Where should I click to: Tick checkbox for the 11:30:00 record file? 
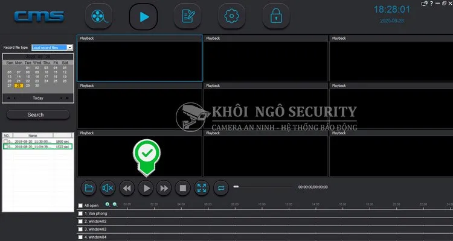coord(5,142)
